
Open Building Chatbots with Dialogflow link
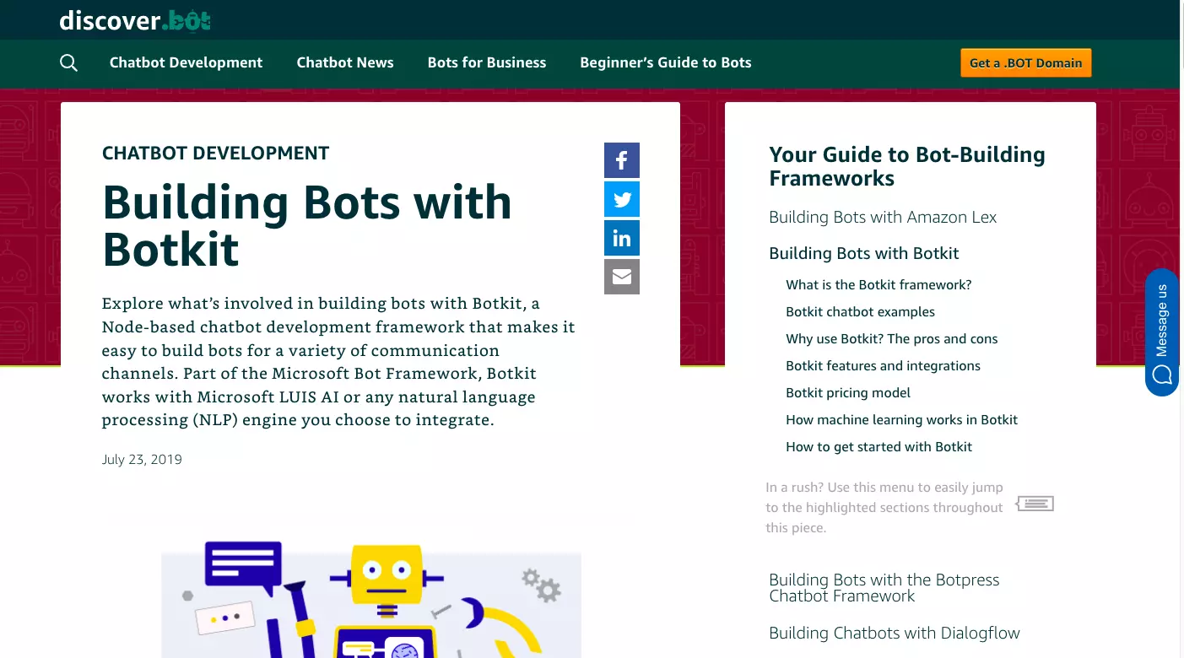[x=895, y=633]
